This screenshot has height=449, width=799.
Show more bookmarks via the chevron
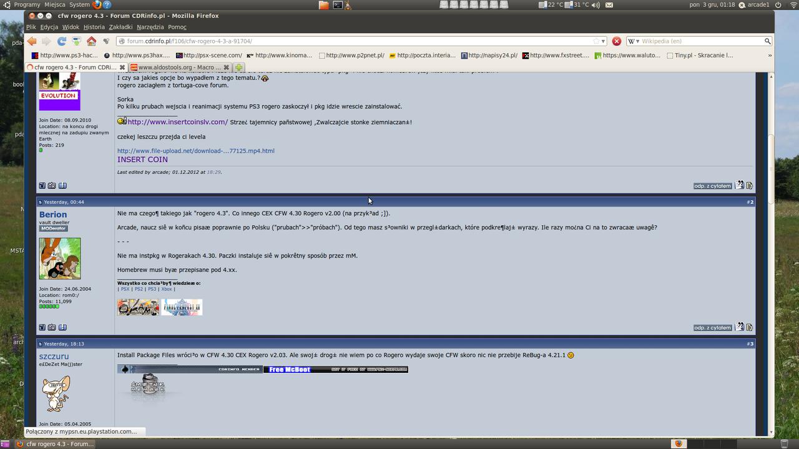[770, 56]
